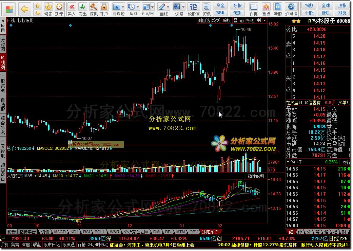The height and width of the screenshot is (251, 353).
Task: Open the 自选股 star folder icon
Action: (117, 7)
